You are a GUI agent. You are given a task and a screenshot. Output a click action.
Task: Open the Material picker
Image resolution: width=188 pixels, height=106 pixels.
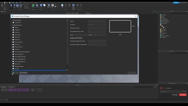[x=49, y=6]
